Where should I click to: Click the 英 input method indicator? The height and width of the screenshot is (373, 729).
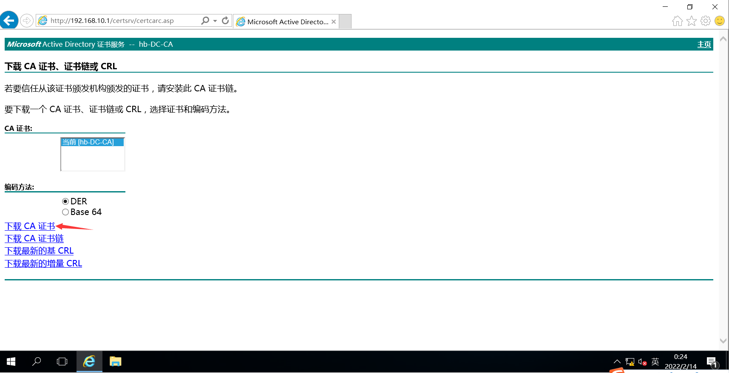point(655,362)
